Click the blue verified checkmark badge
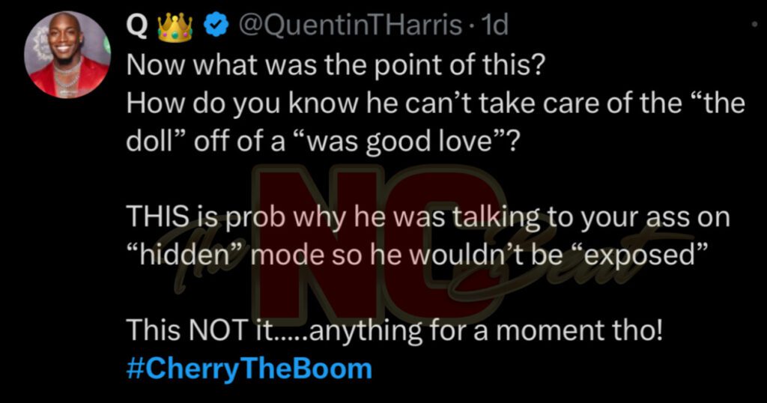Viewport: 767px width, 403px height. [217, 27]
